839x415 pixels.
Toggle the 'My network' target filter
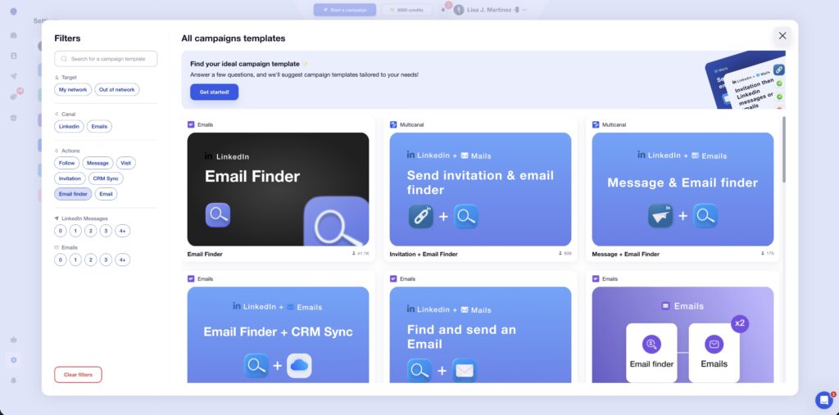(x=73, y=90)
